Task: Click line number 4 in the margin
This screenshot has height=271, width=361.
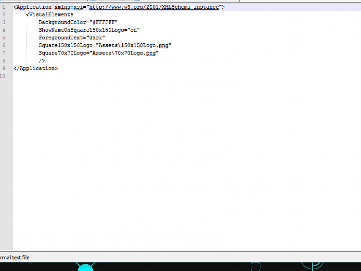Action: (4, 30)
